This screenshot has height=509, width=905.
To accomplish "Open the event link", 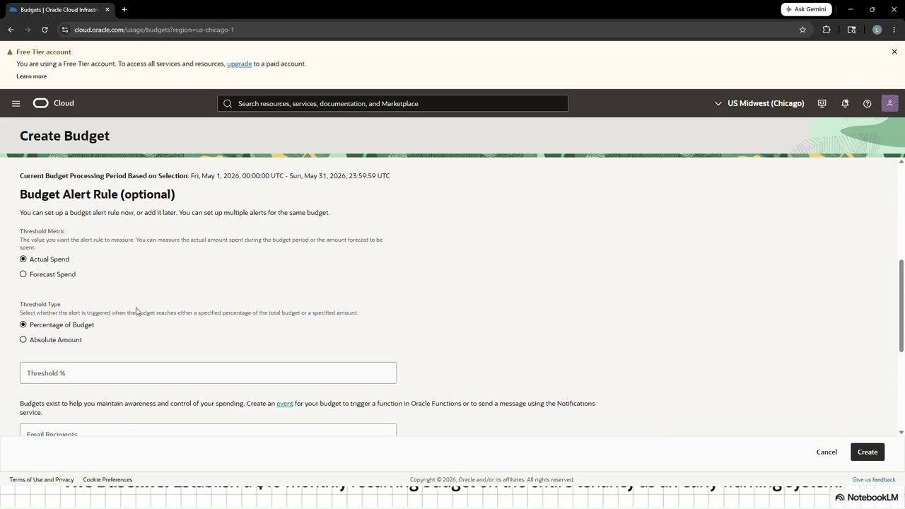I will (285, 404).
